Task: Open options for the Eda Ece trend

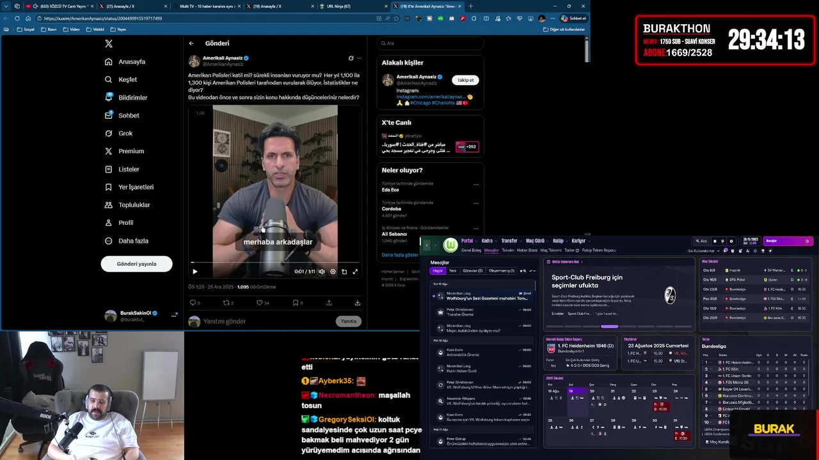Action: (x=476, y=185)
